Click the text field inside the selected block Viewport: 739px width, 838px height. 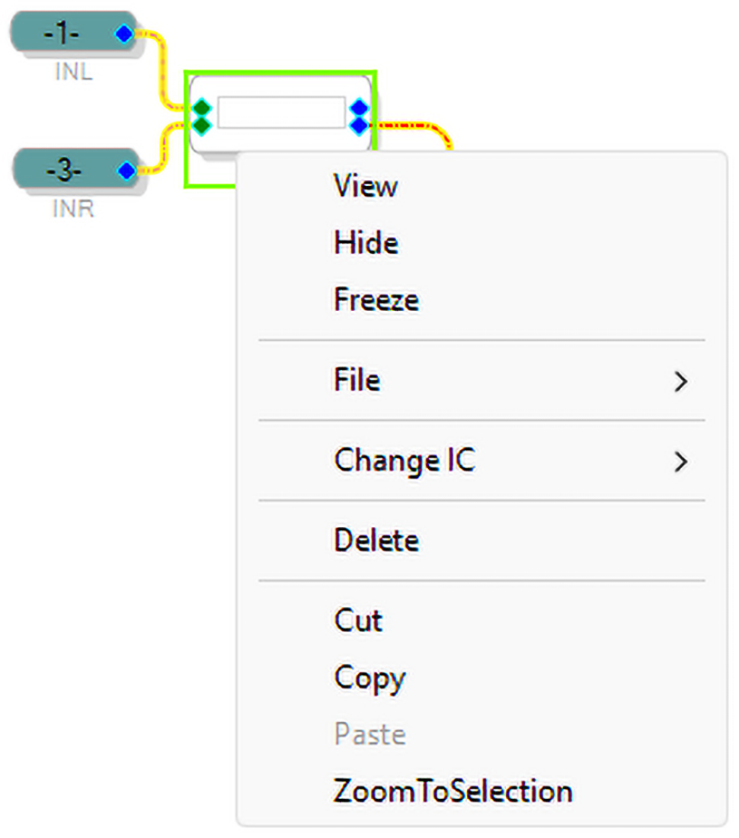tap(280, 113)
